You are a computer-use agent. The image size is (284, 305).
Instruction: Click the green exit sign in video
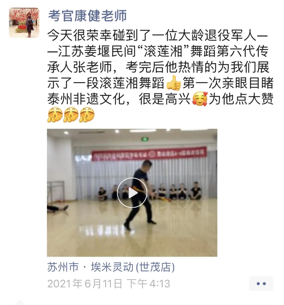click(145, 139)
